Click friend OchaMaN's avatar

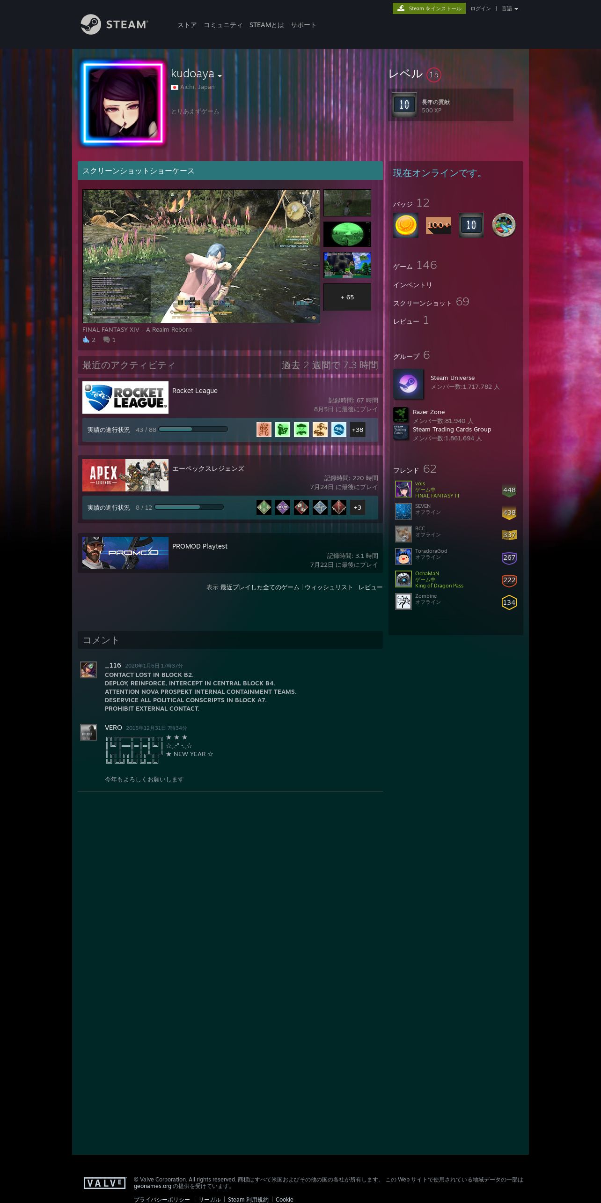tap(403, 579)
